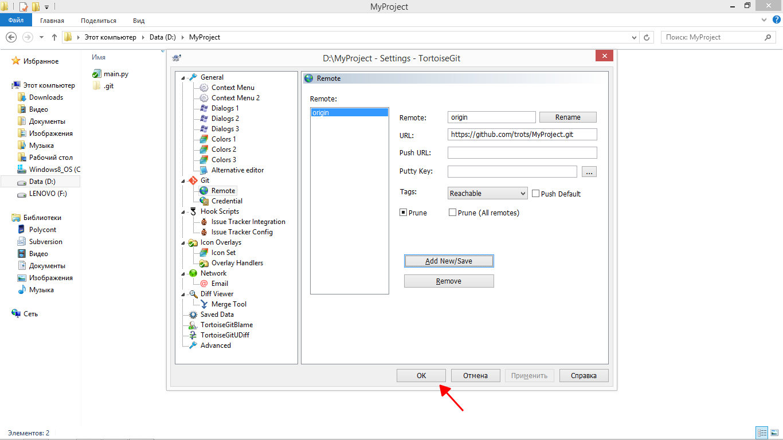Collapse the Hook Scripts tree node

(183, 212)
